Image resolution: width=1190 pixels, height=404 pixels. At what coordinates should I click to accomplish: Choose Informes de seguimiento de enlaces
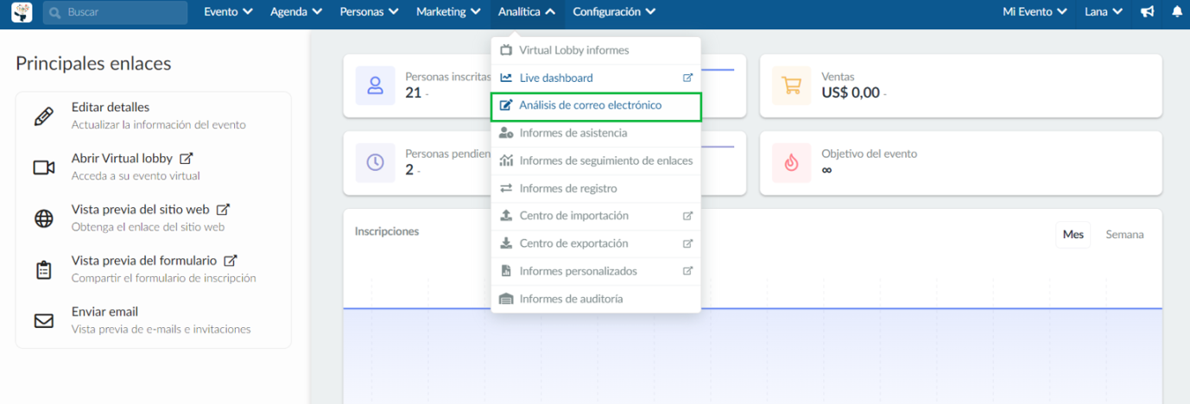click(596, 161)
